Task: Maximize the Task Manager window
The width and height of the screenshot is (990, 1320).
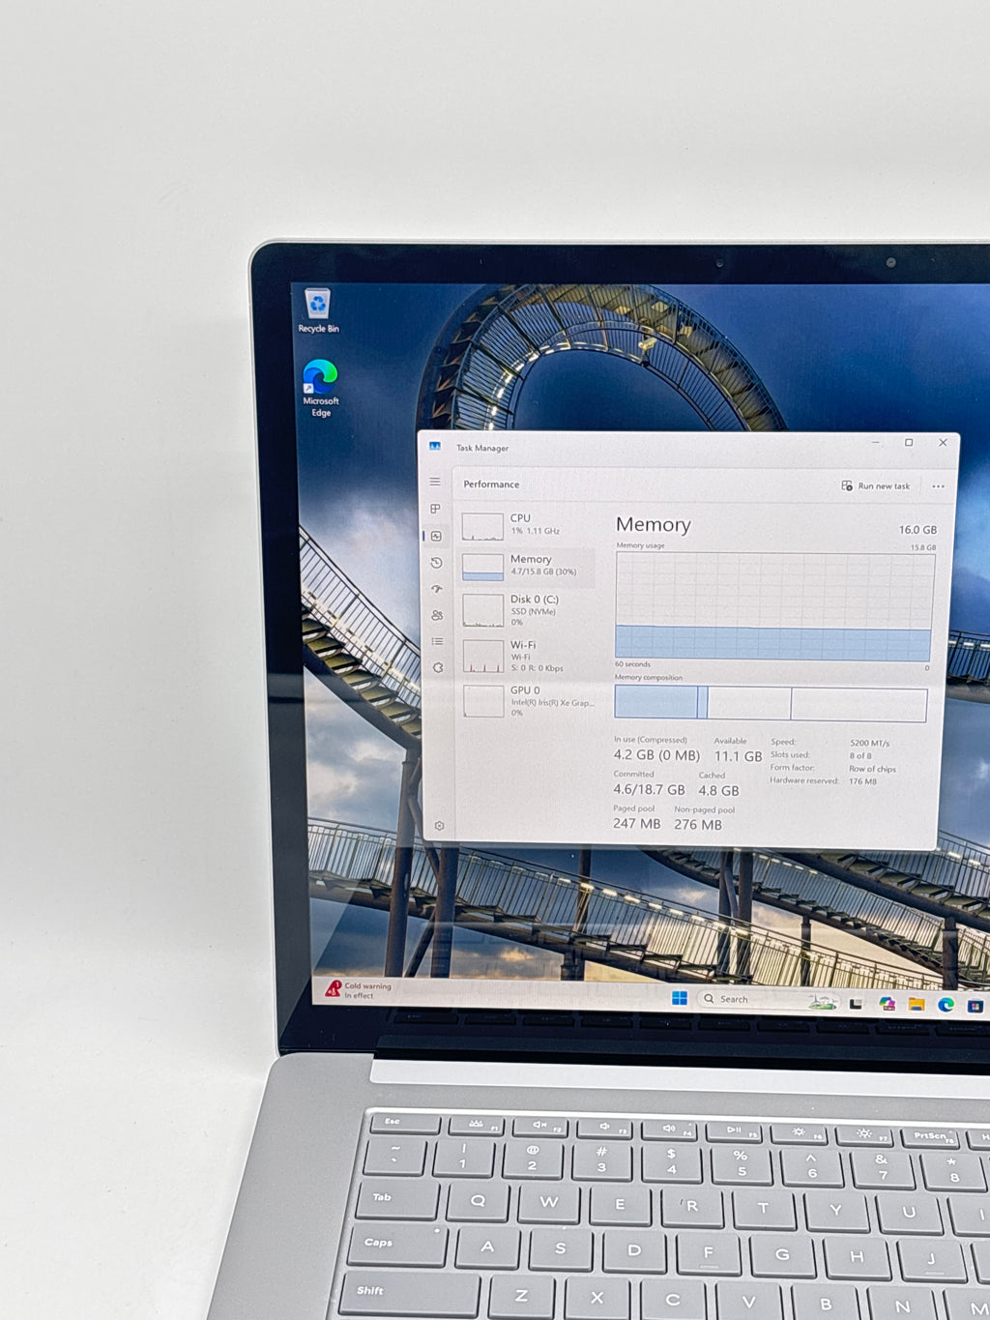Action: [909, 443]
